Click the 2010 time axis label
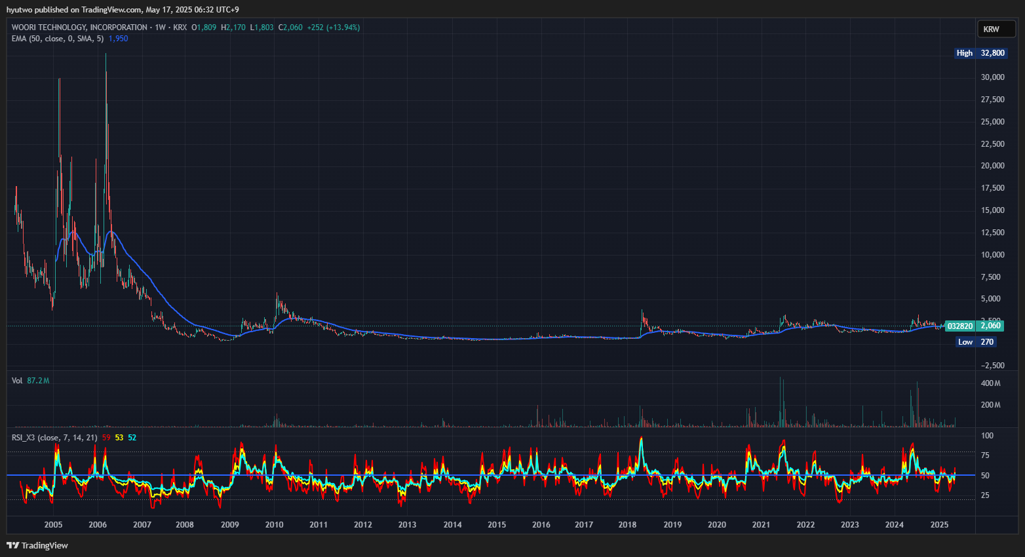 pyautogui.click(x=274, y=525)
